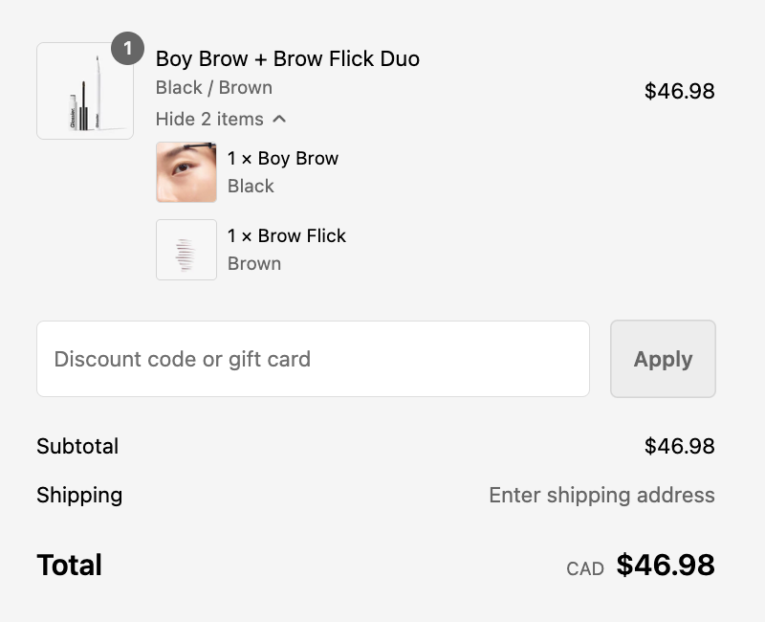Click the quantity badge on product thumbnail
Viewport: 765px width, 622px height.
127,49
